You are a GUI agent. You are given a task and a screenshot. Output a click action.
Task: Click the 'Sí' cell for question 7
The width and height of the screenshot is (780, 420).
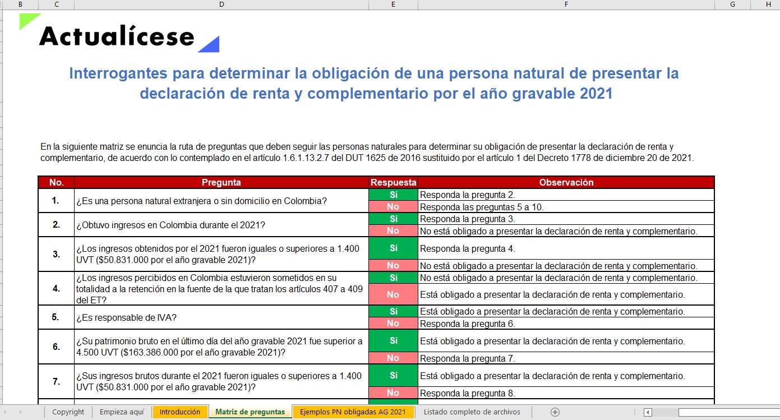[x=393, y=375]
